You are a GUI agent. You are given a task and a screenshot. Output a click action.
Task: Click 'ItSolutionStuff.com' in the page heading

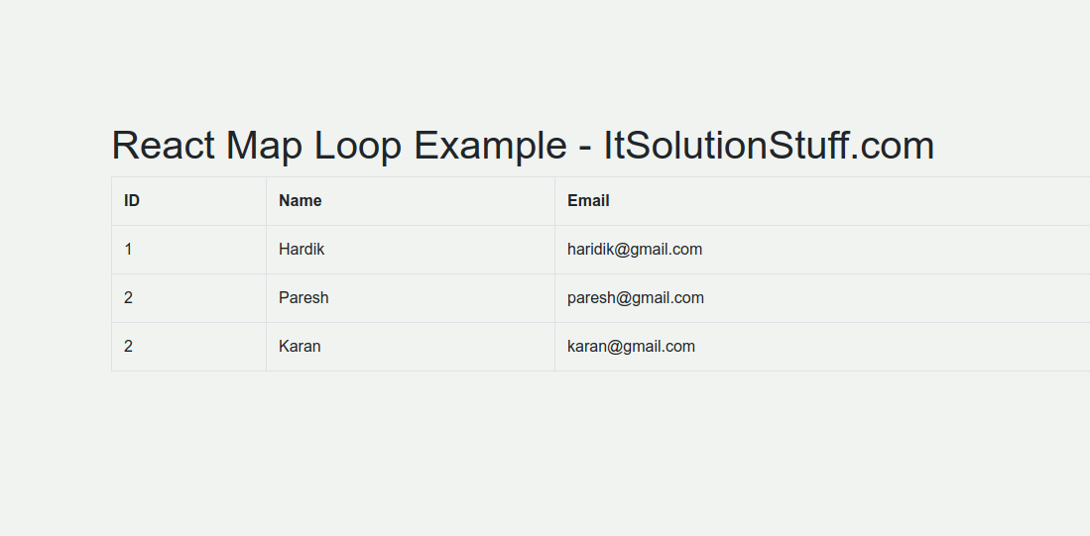(x=769, y=146)
